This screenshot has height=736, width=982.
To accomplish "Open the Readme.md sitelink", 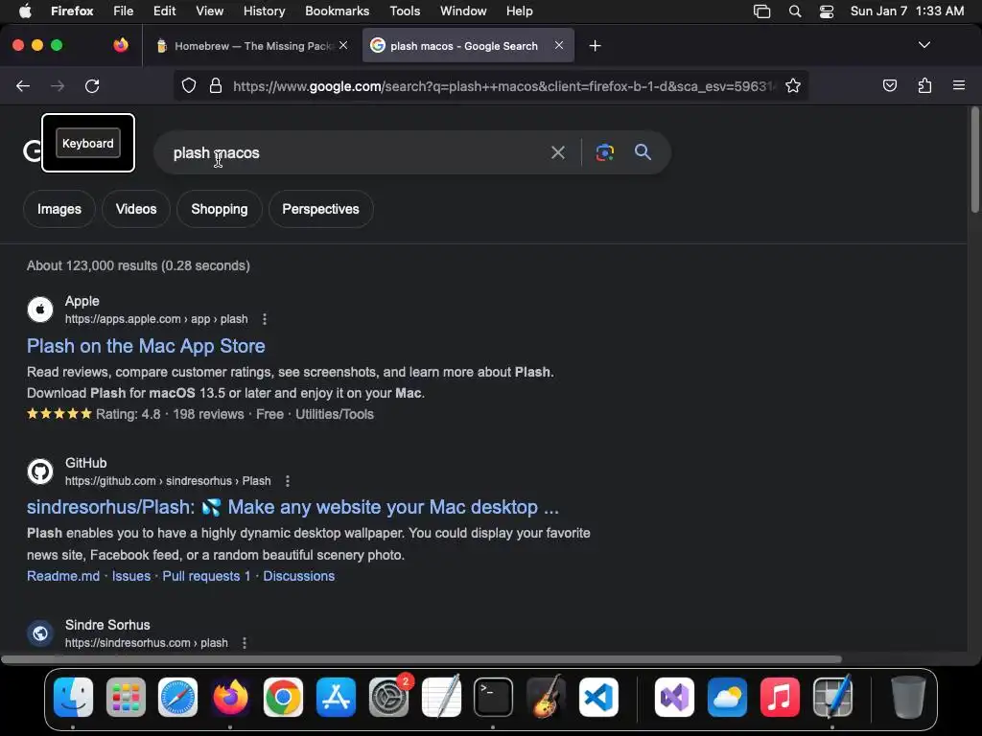I will pos(63,576).
